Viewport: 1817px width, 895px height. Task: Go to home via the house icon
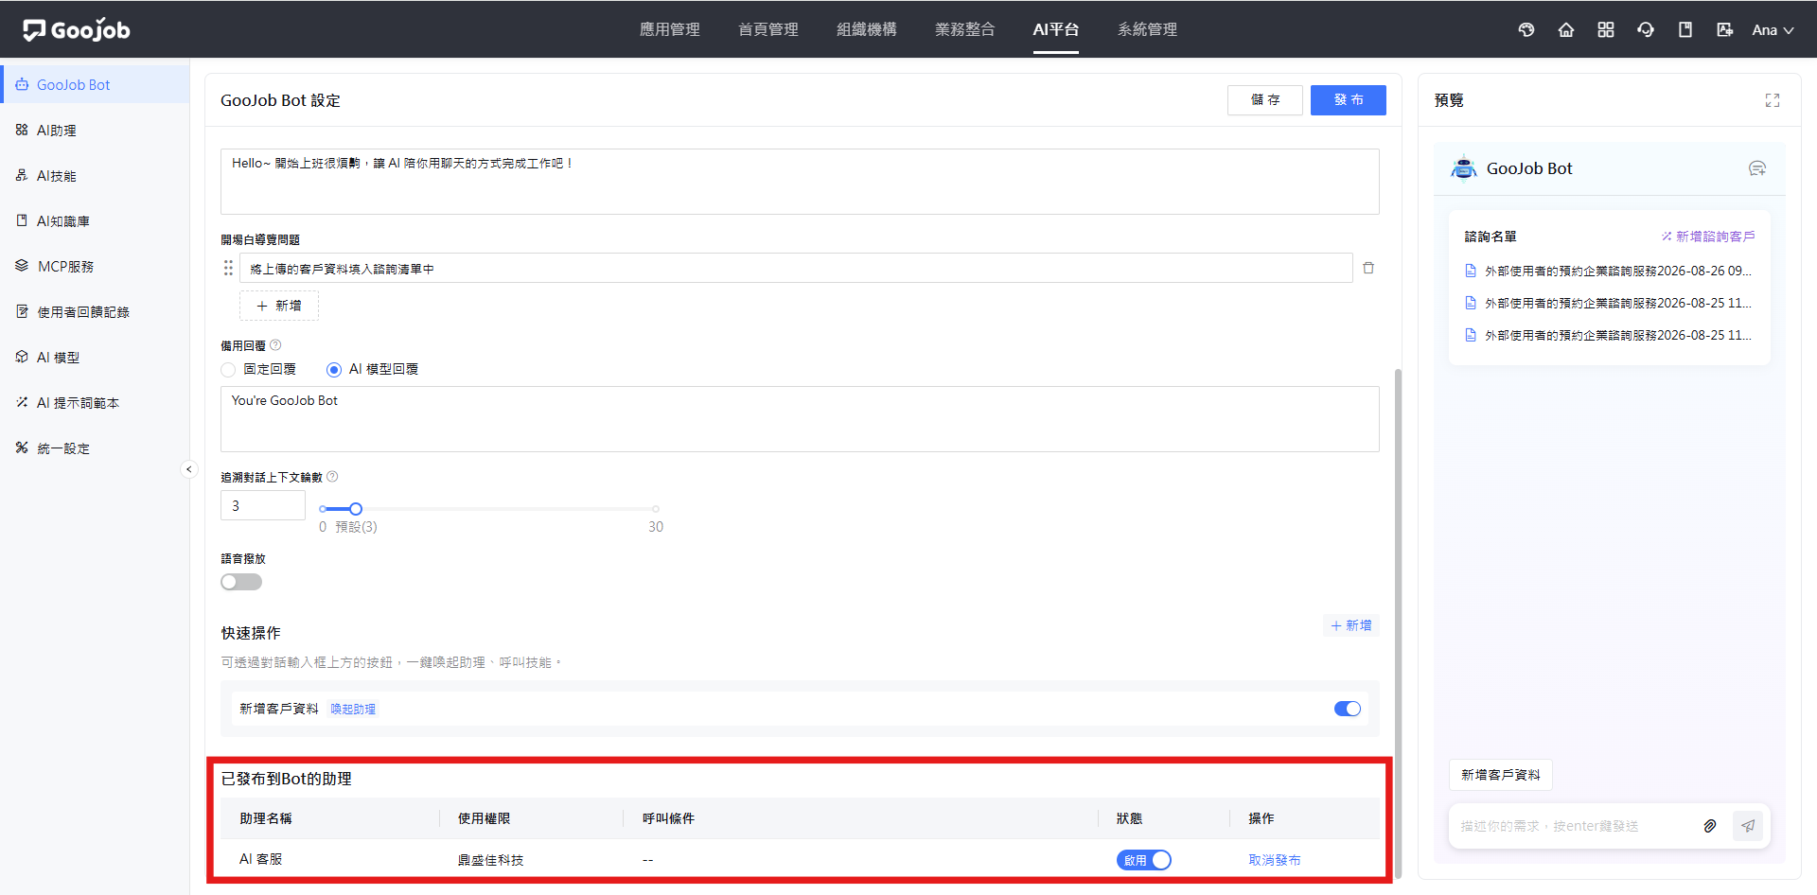pyautogui.click(x=1566, y=29)
